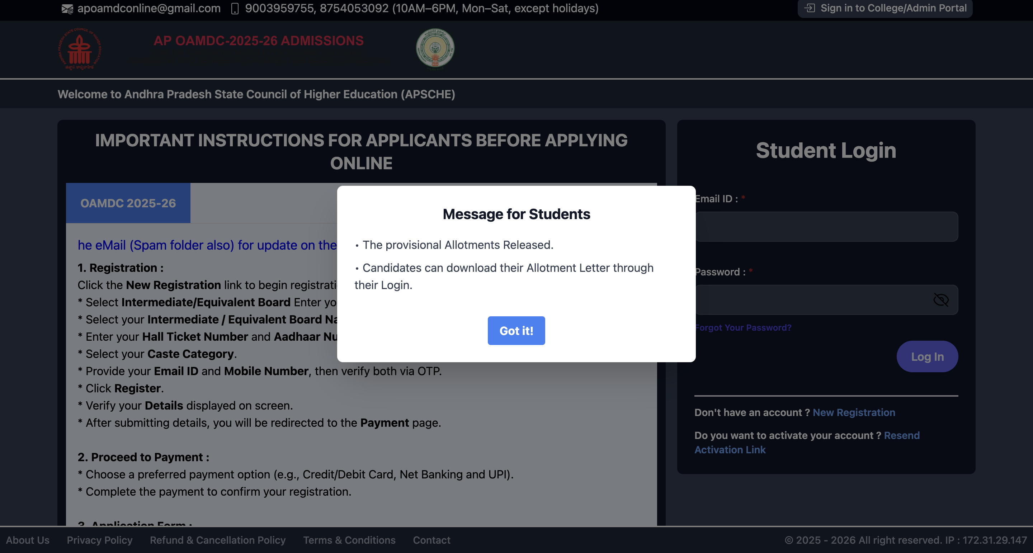Open About Us footer link
Viewport: 1033px width, 553px height.
pyautogui.click(x=28, y=540)
